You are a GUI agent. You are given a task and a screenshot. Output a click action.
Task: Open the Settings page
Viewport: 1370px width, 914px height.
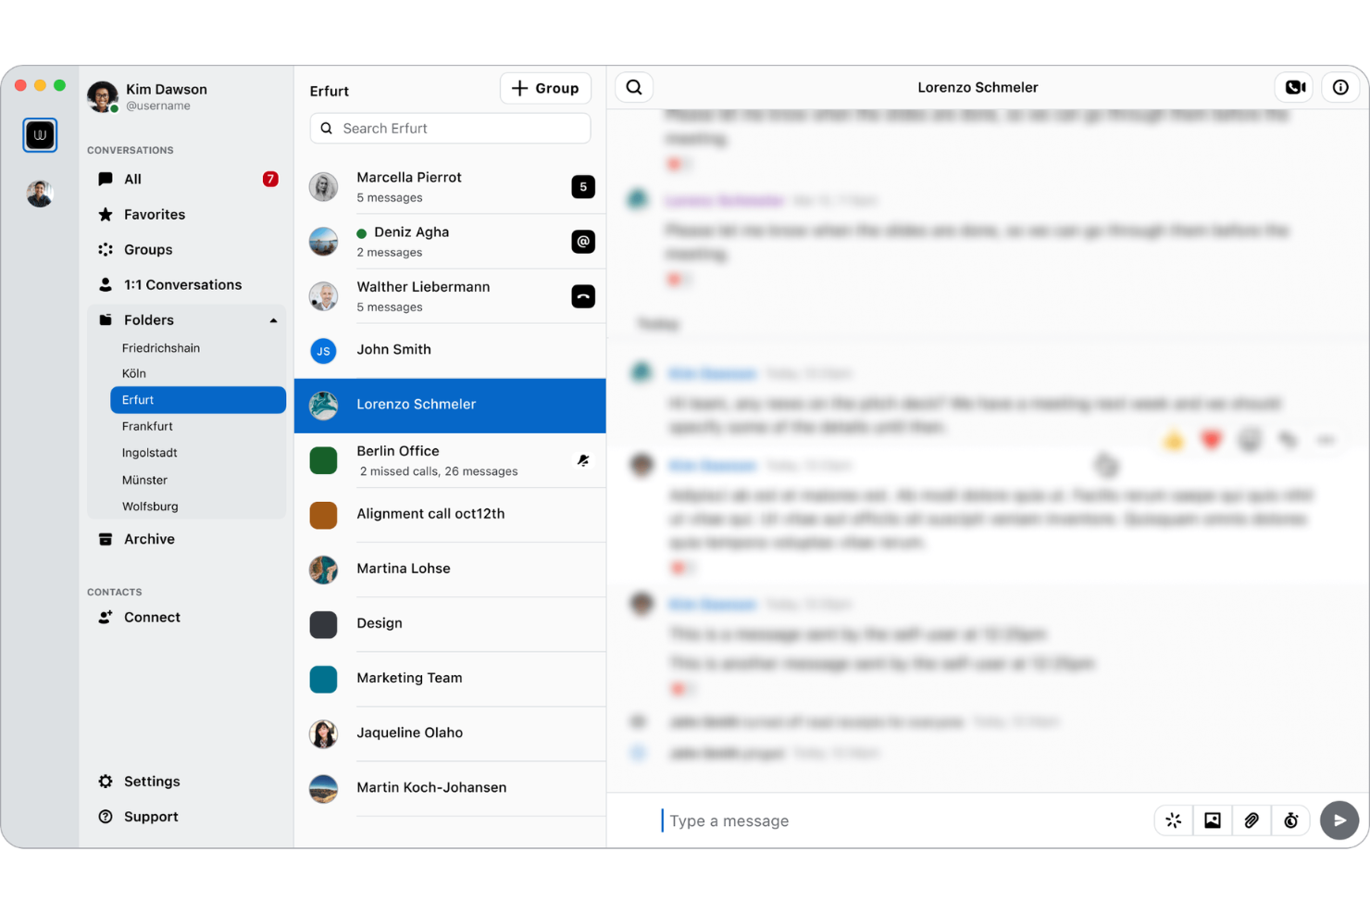(152, 781)
